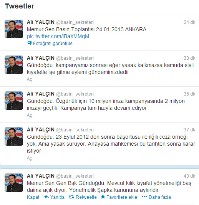
Task: Click the three-dots Daha fazla icon
Action: tap(144, 197)
